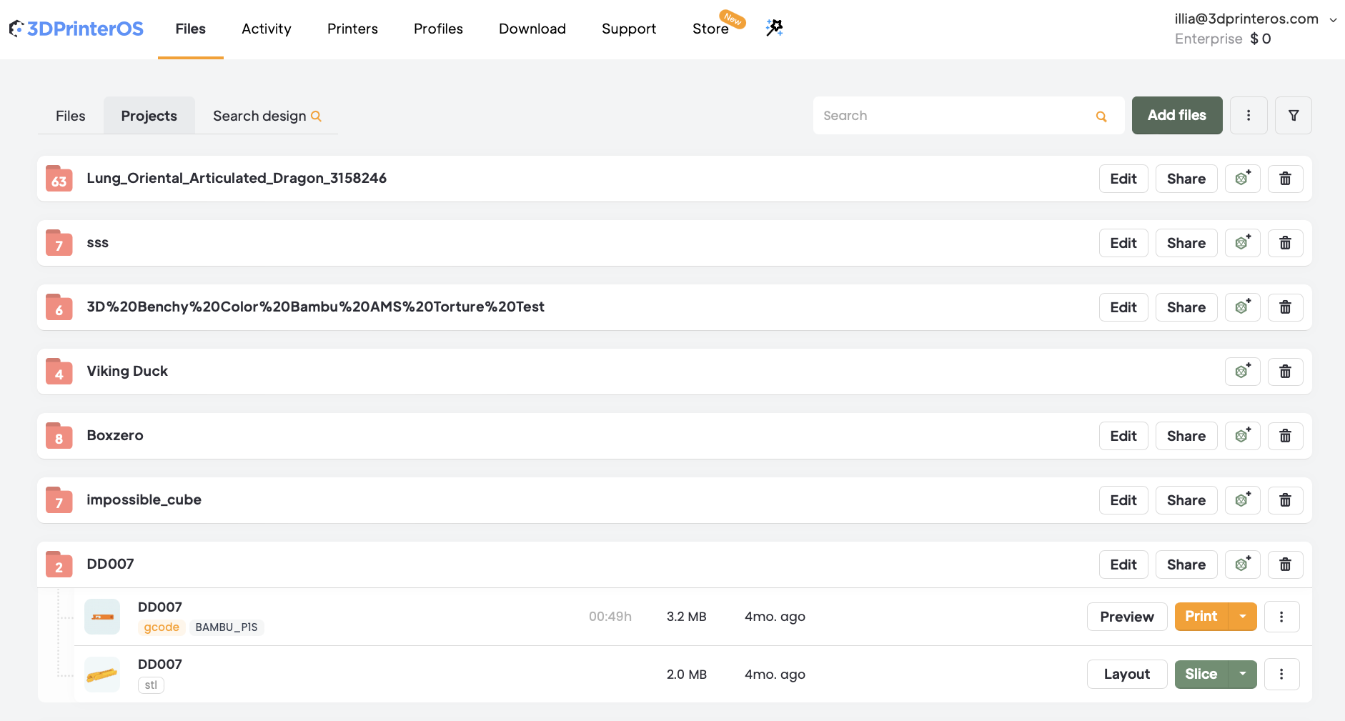Click the cube icon on the Boxzero row

point(1243,435)
